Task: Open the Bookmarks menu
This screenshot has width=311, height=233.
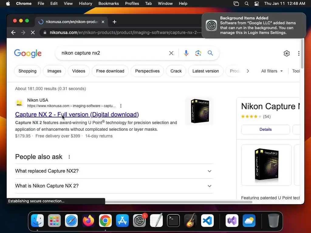Action: pyautogui.click(x=109, y=4)
